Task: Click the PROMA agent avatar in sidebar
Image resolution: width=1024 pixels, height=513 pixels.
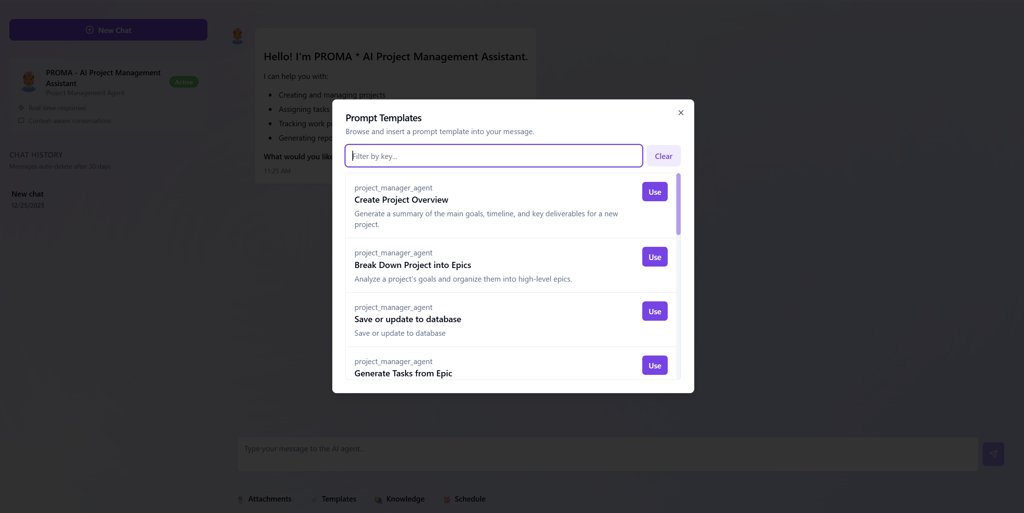Action: 29,81
